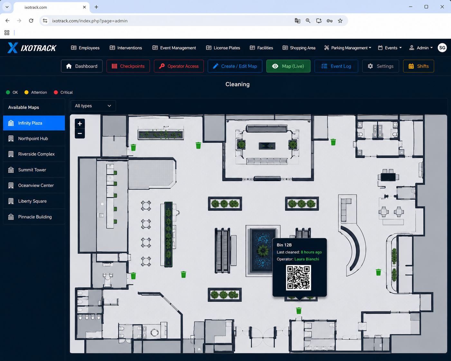Go back to previous page
This screenshot has width=451, height=361.
7,21
